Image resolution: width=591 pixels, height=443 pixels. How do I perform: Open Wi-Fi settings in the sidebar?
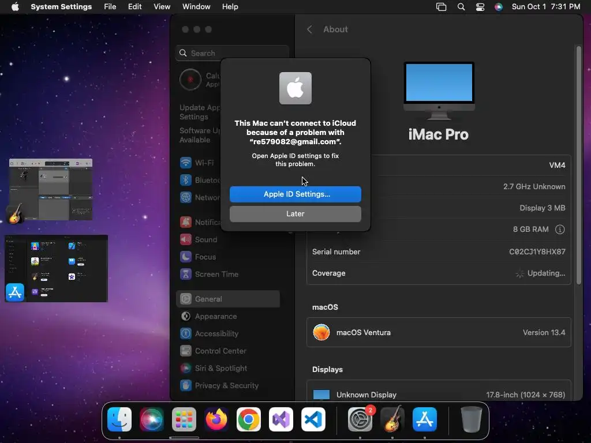tap(199, 163)
